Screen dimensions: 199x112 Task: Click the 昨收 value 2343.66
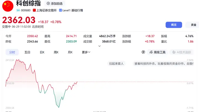[32, 41]
